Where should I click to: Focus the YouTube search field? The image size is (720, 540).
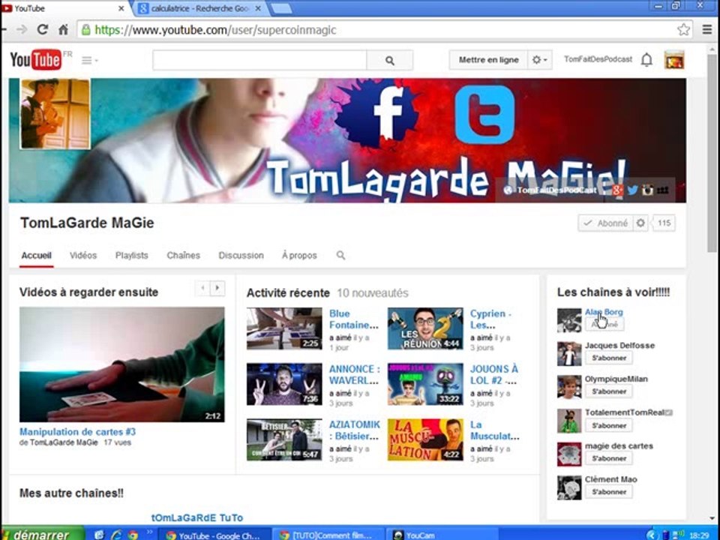click(260, 60)
